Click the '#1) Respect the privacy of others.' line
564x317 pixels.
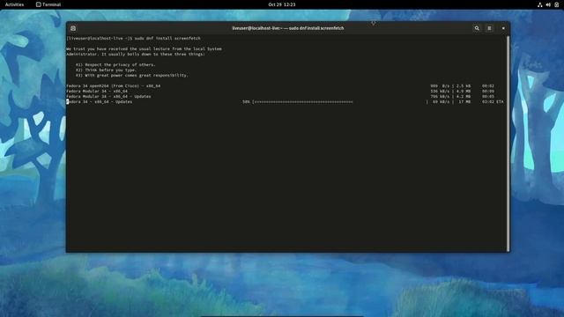(115, 64)
